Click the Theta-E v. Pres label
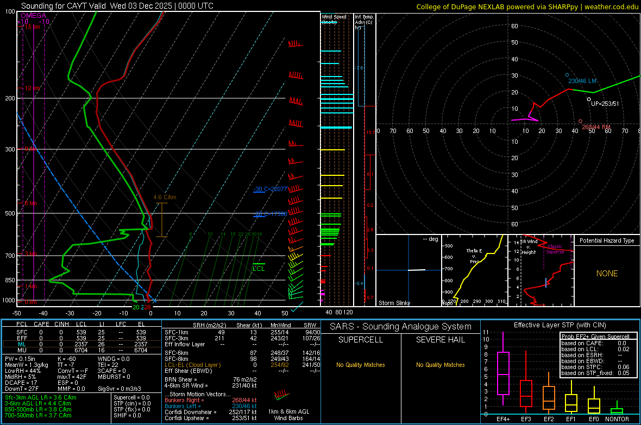Viewport: 641px width, 425px height. [x=474, y=256]
